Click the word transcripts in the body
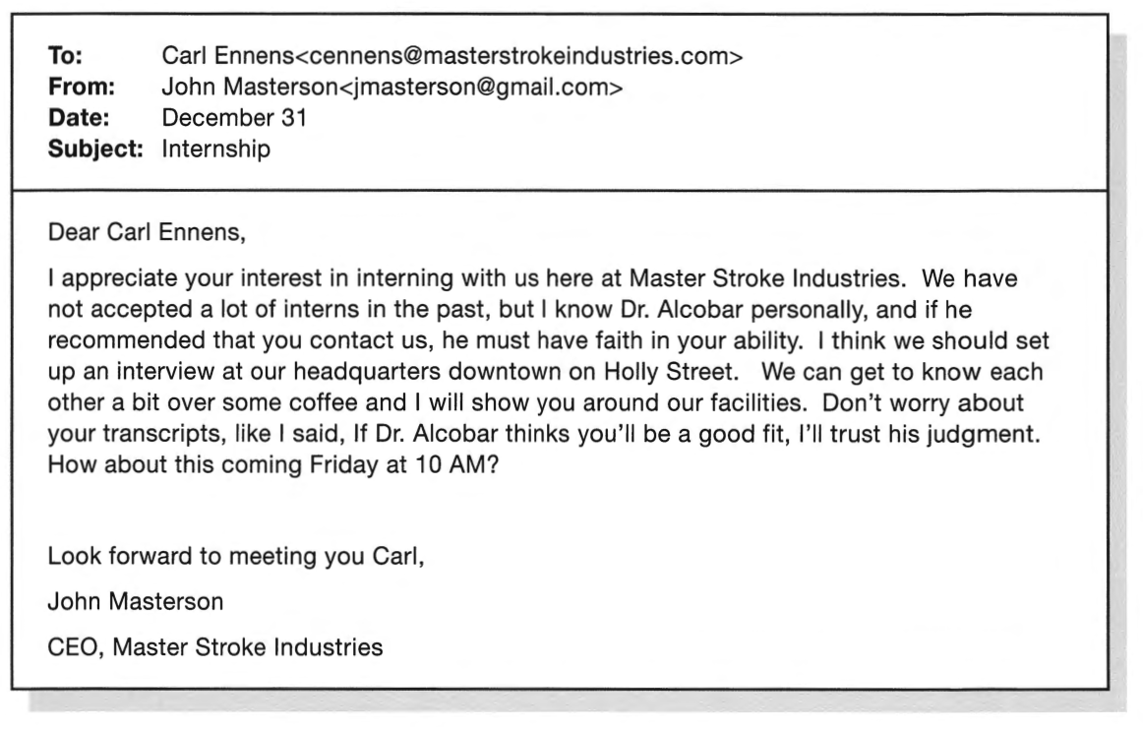 point(164,435)
